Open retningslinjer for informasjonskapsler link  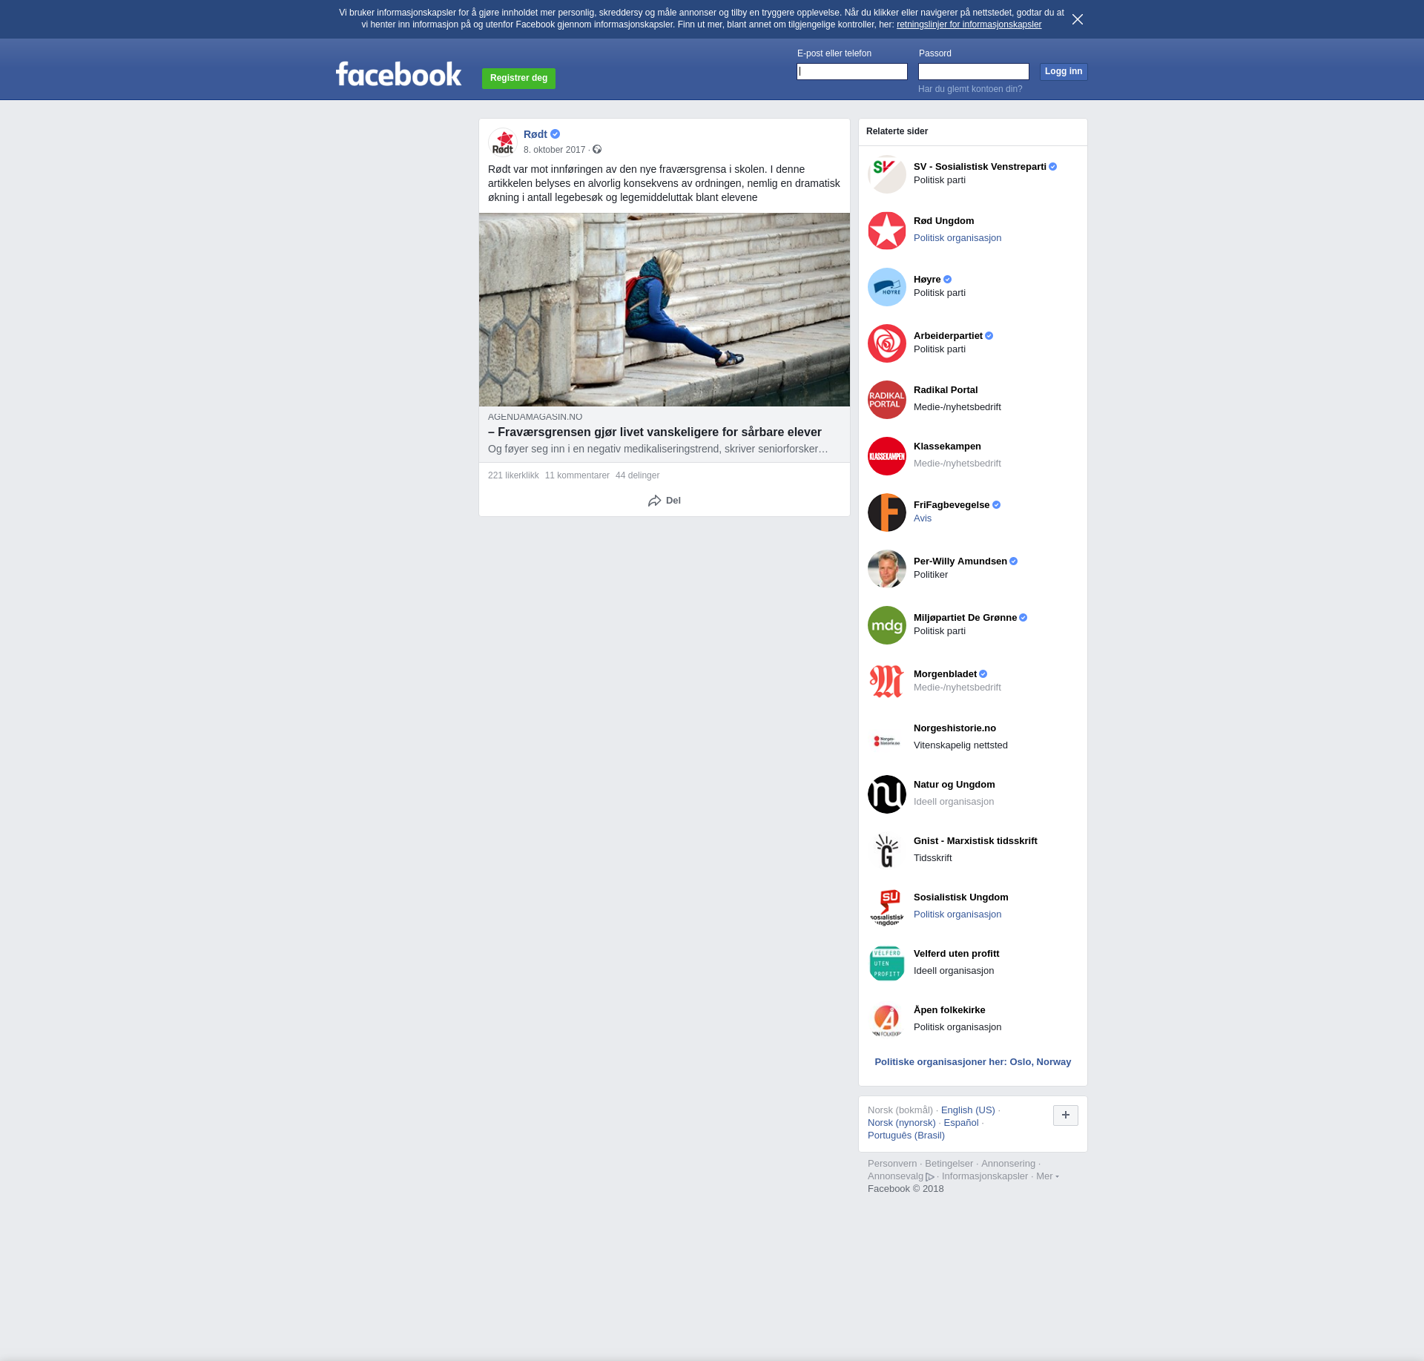(x=969, y=24)
